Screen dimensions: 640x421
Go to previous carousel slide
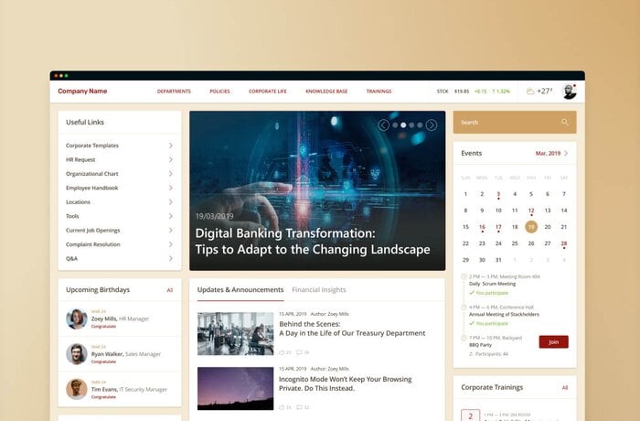[383, 125]
